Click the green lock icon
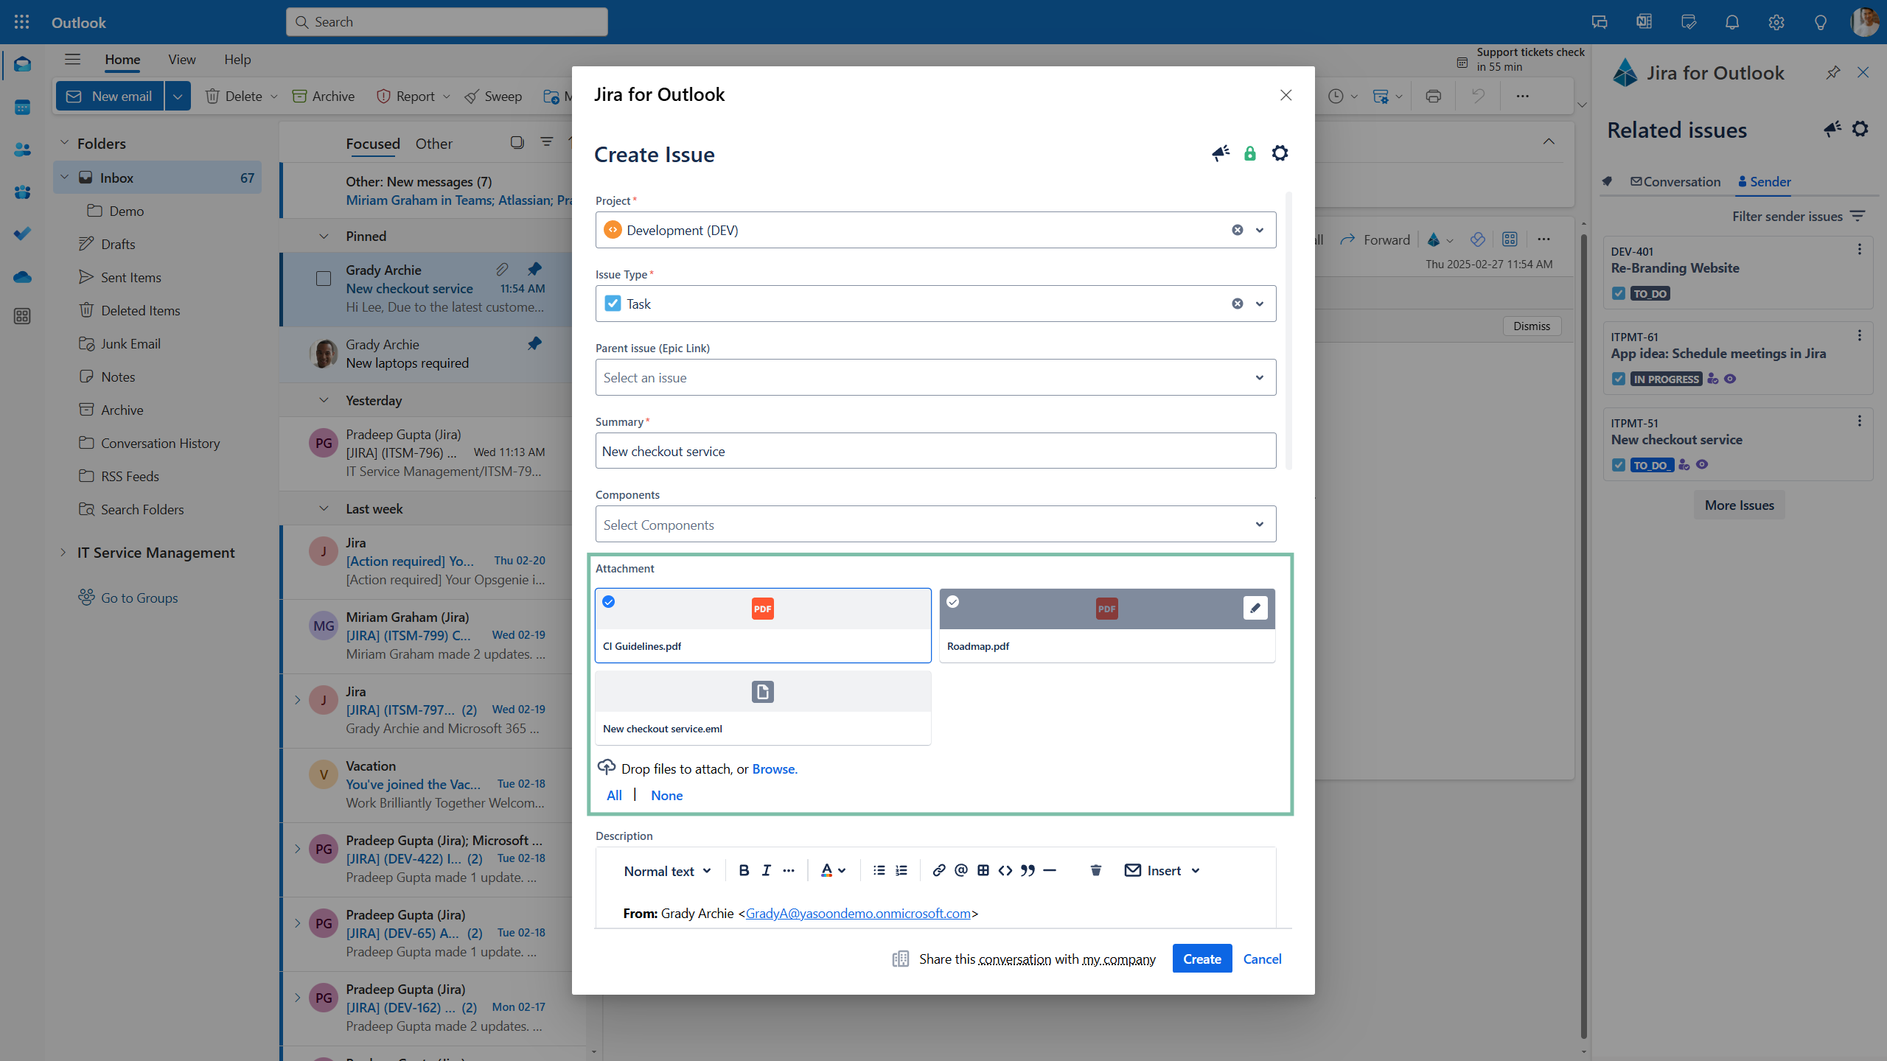Image resolution: width=1887 pixels, height=1061 pixels. (1249, 153)
